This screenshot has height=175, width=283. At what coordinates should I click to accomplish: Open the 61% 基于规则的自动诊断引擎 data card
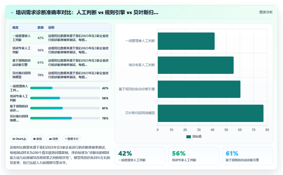tap(247, 156)
